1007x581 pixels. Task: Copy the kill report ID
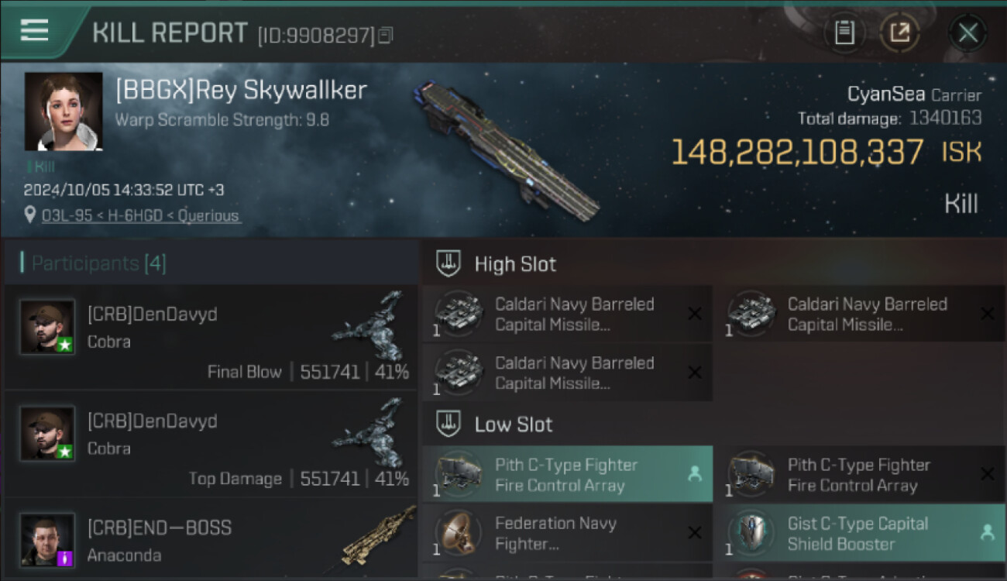point(386,35)
